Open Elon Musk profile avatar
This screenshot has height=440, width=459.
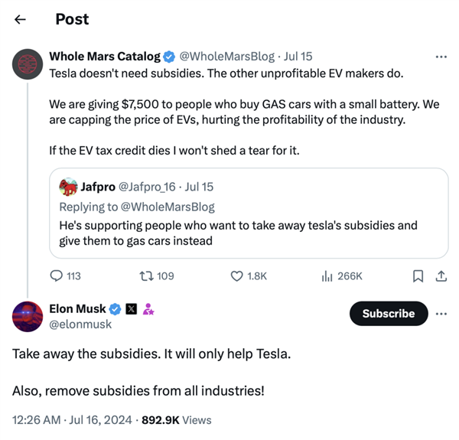pos(28,316)
